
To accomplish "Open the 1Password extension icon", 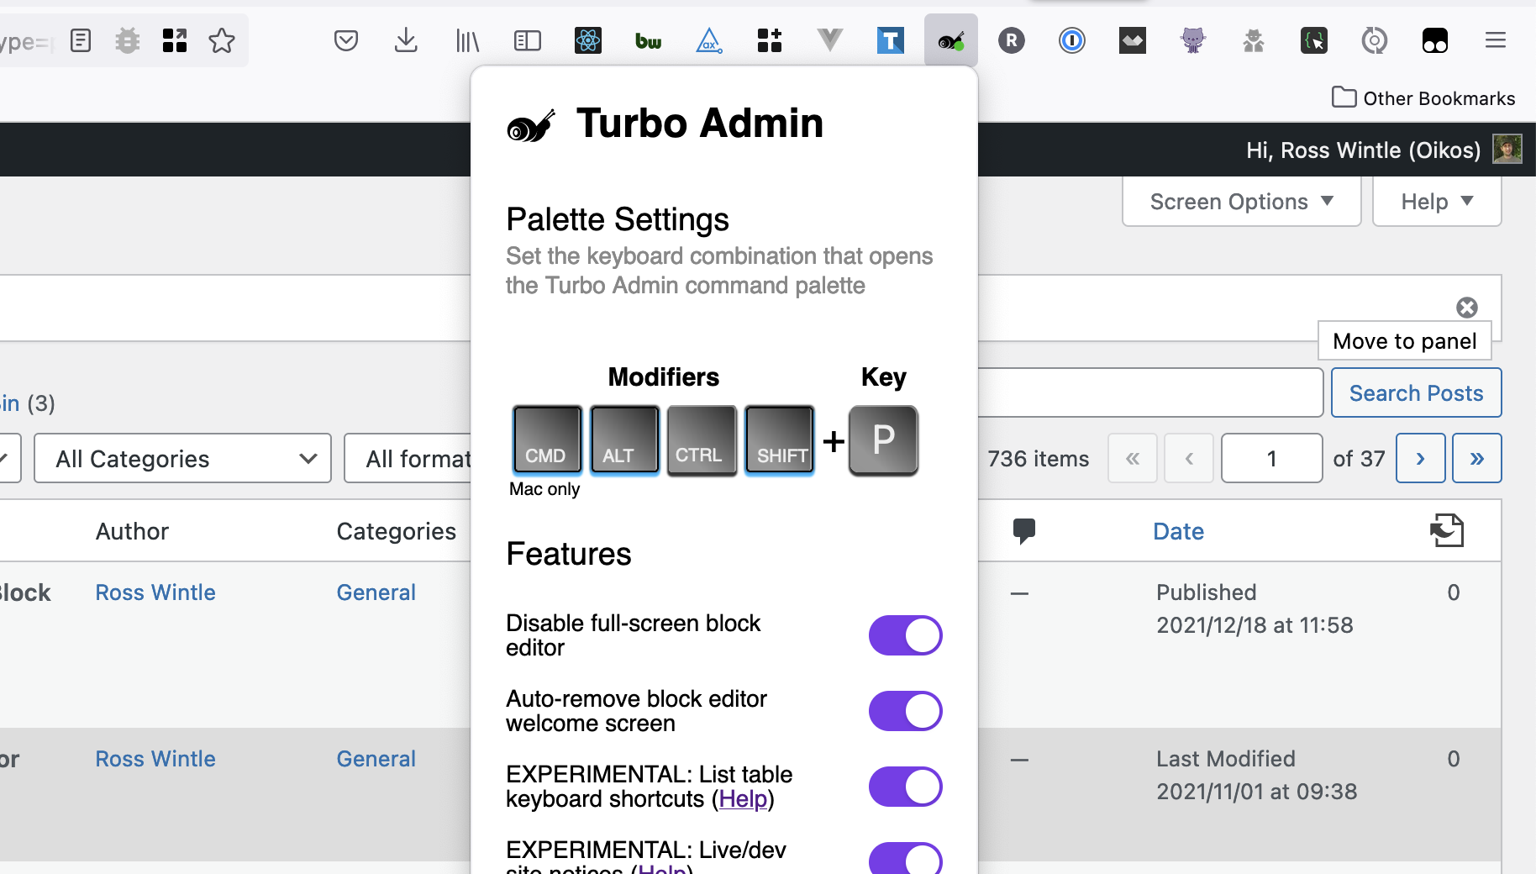I will click(1071, 40).
